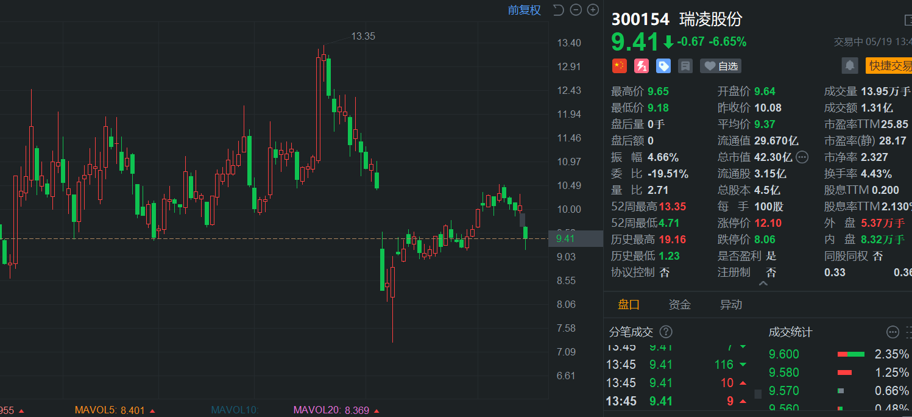Click the 快捷交易 quick trade button

[x=889, y=66]
